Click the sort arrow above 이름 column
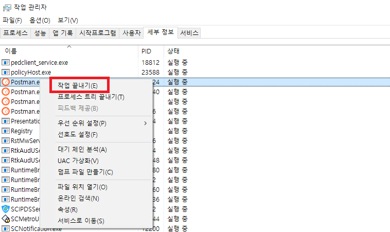 pyautogui.click(x=69, y=46)
